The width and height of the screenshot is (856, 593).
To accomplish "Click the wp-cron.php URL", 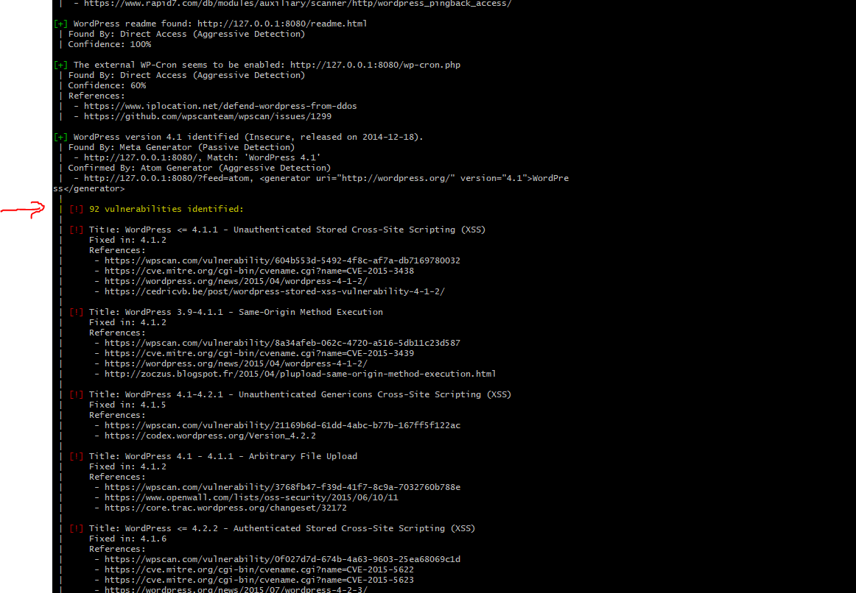I will click(x=375, y=65).
